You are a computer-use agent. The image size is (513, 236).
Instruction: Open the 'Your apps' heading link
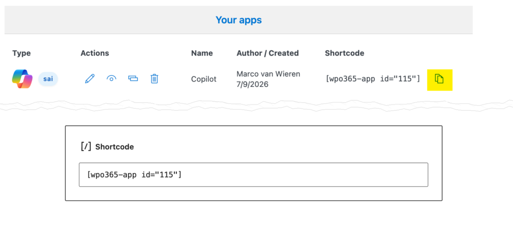(238, 20)
